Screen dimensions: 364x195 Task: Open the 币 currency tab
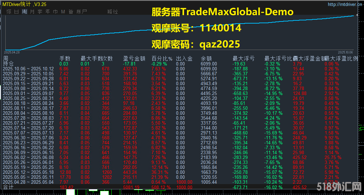(55, 12)
